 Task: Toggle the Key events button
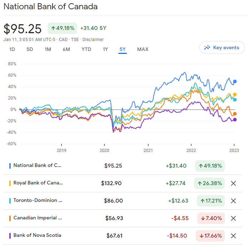click(222, 47)
